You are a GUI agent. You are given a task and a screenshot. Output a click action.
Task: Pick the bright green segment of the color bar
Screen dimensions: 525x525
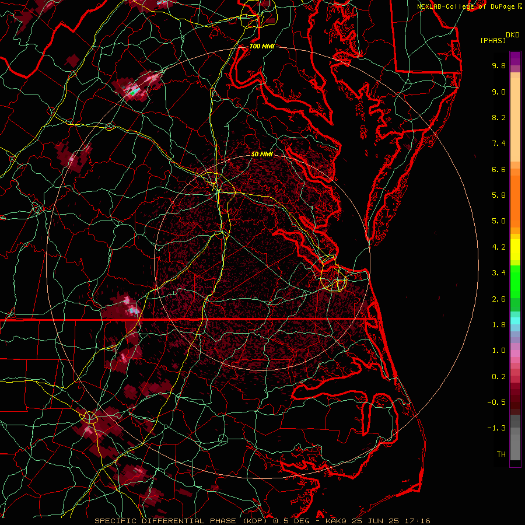click(515, 283)
